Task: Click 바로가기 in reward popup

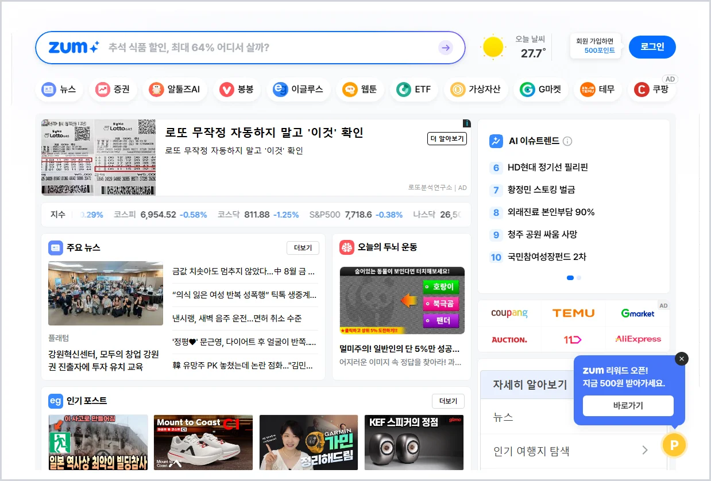Action: point(628,406)
